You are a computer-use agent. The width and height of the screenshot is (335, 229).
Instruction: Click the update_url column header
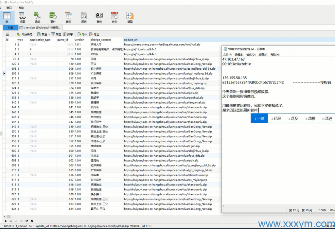click(x=131, y=40)
